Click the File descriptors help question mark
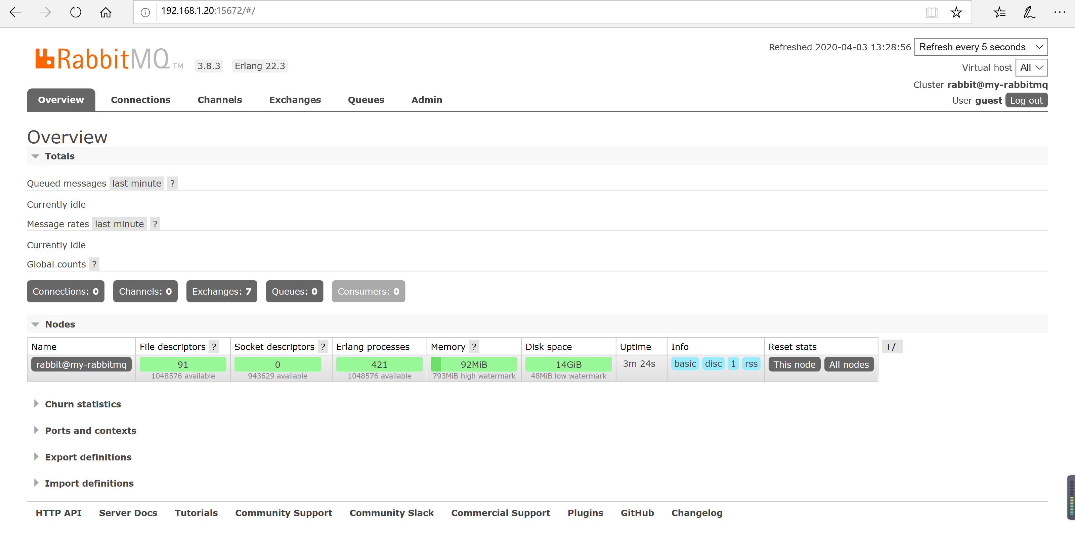1075x547 pixels. pos(214,346)
